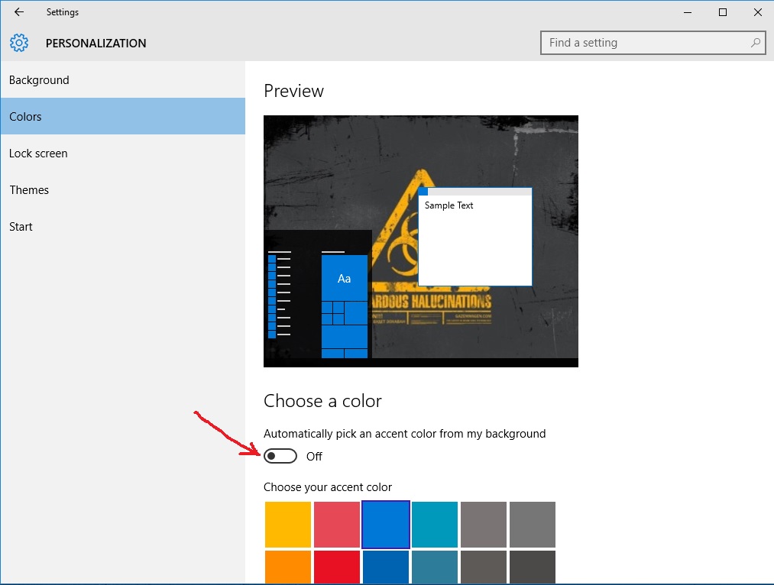Choose the darker blue accent swatch
774x585 pixels.
point(386,567)
